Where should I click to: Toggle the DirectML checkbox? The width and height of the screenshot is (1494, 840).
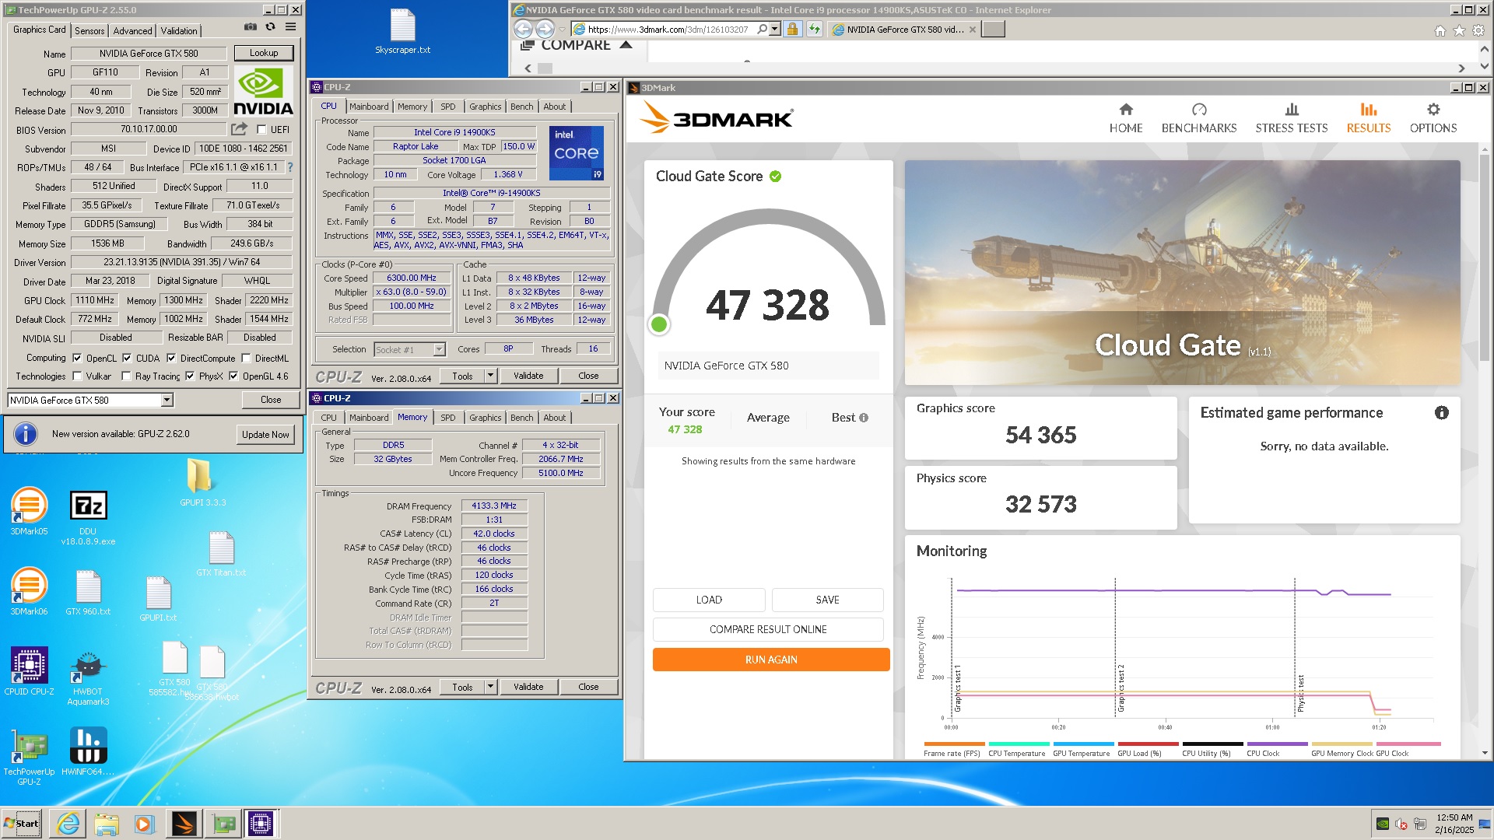[246, 359]
